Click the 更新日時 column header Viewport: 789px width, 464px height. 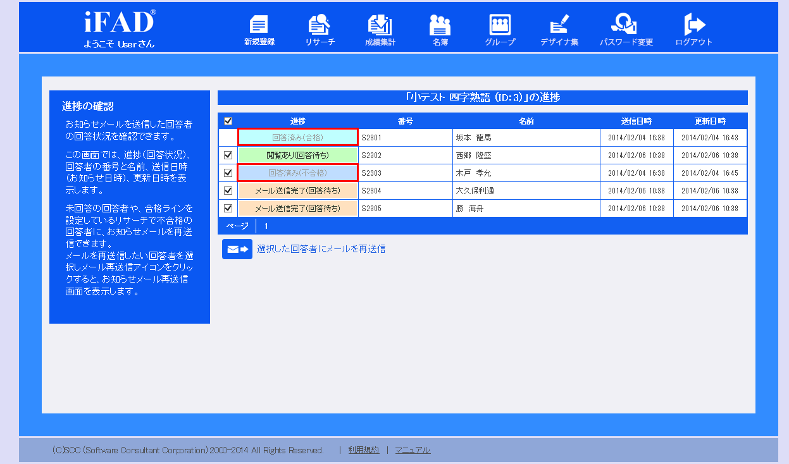[710, 121]
